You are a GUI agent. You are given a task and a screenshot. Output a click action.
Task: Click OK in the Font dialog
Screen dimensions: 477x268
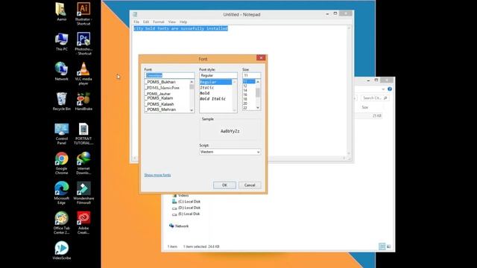point(224,185)
